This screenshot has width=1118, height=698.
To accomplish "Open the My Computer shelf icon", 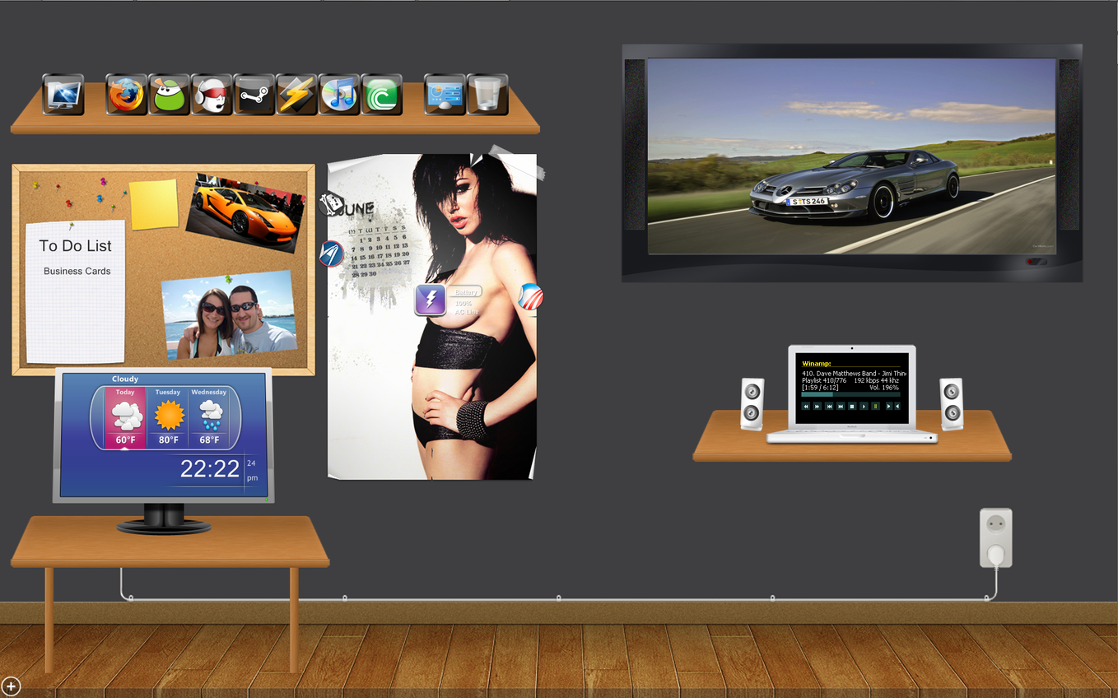I will coord(63,95).
